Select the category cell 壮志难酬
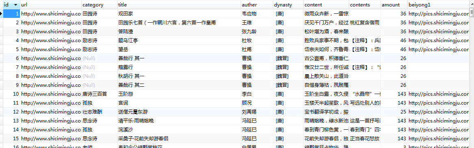This screenshot has height=148, width=474. pyautogui.click(x=100, y=112)
